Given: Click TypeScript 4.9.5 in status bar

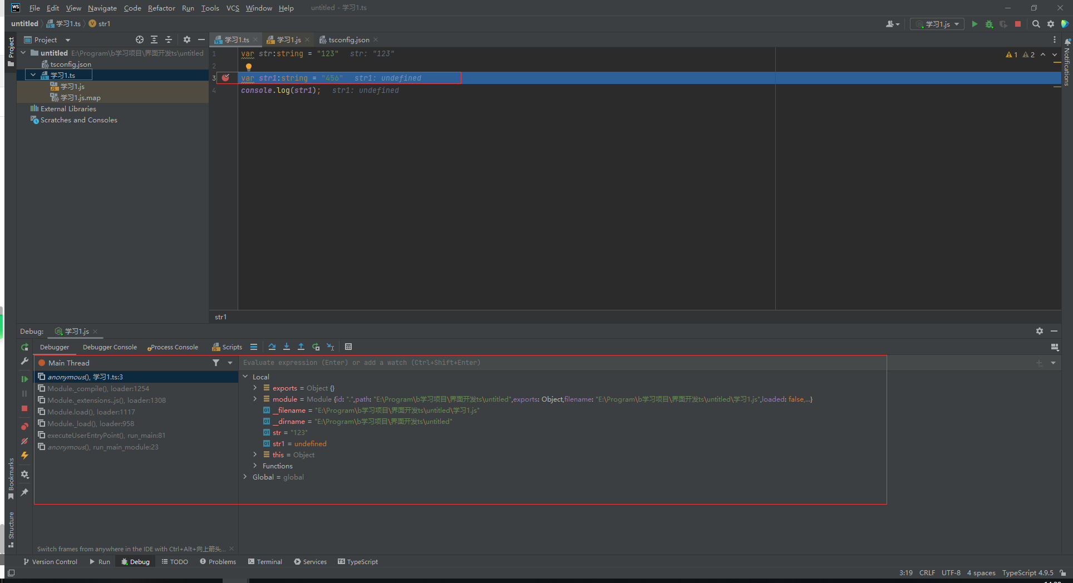Looking at the screenshot, I should coord(1027,573).
